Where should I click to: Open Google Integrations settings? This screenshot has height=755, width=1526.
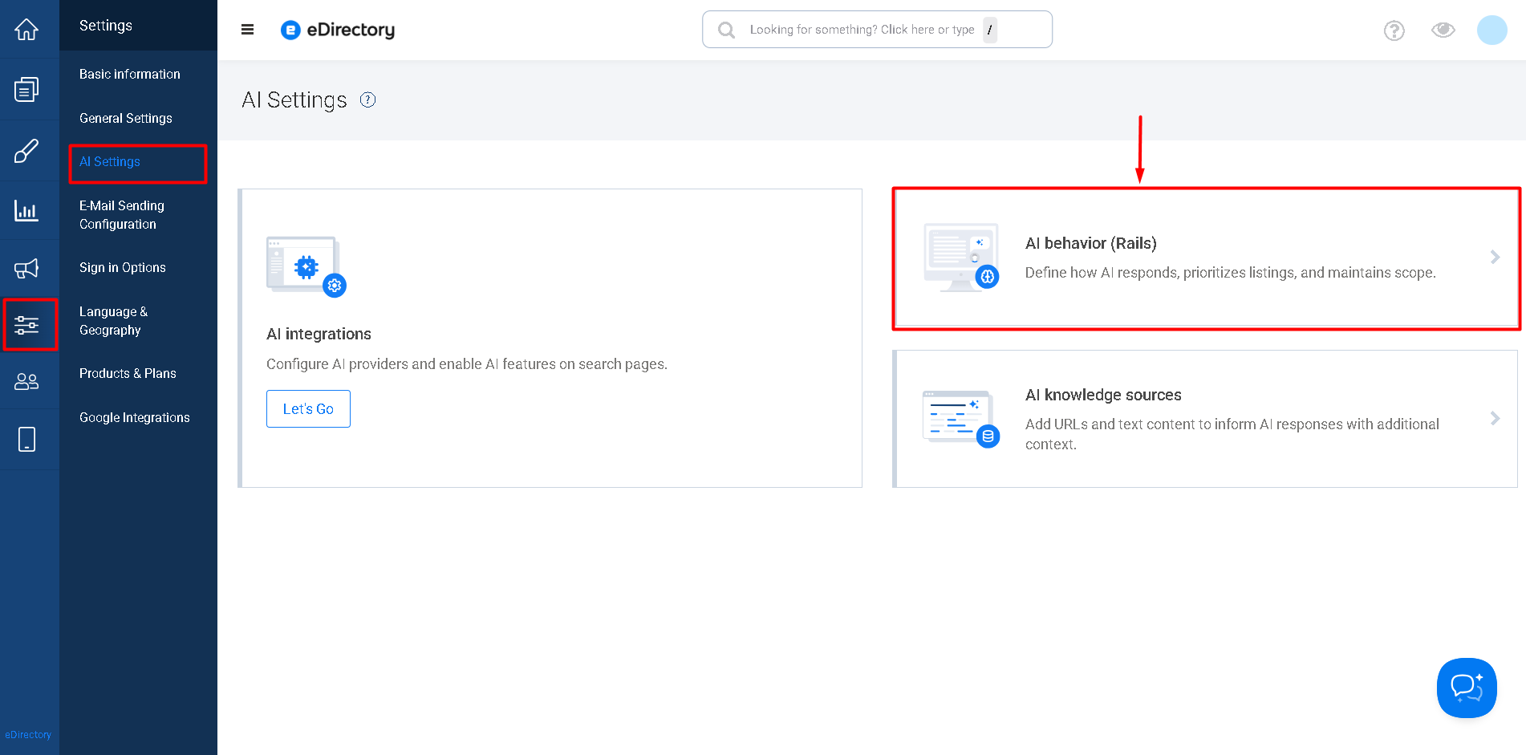point(135,417)
